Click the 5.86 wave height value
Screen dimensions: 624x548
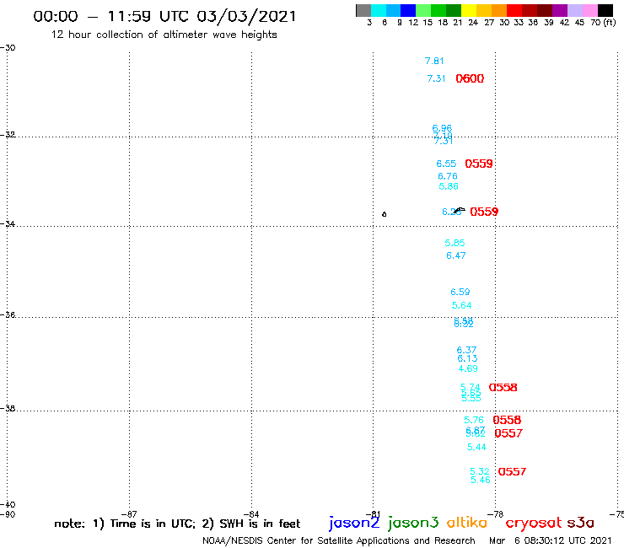click(x=449, y=186)
